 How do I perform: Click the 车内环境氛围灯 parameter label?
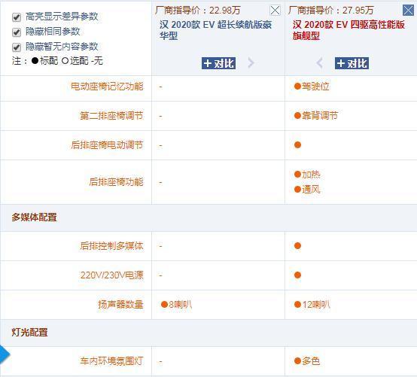tap(111, 361)
